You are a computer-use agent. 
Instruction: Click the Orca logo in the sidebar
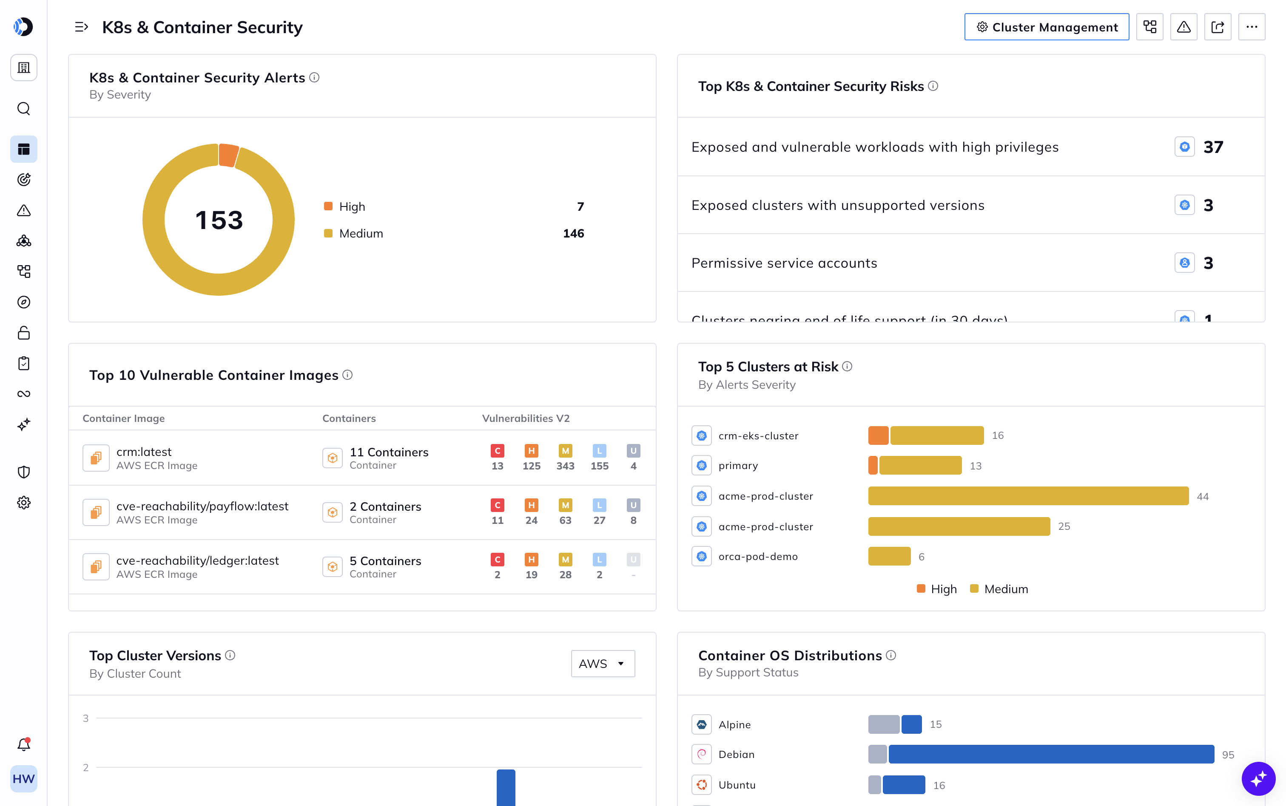(23, 27)
